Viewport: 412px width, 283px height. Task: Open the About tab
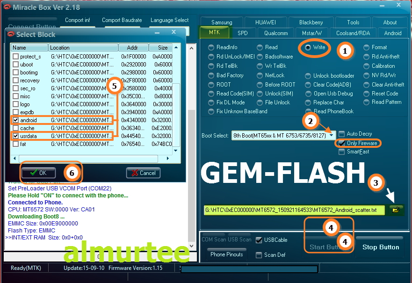(390, 22)
